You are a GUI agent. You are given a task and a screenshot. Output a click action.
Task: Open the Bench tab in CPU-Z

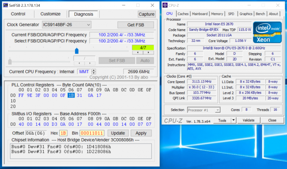(260, 14)
